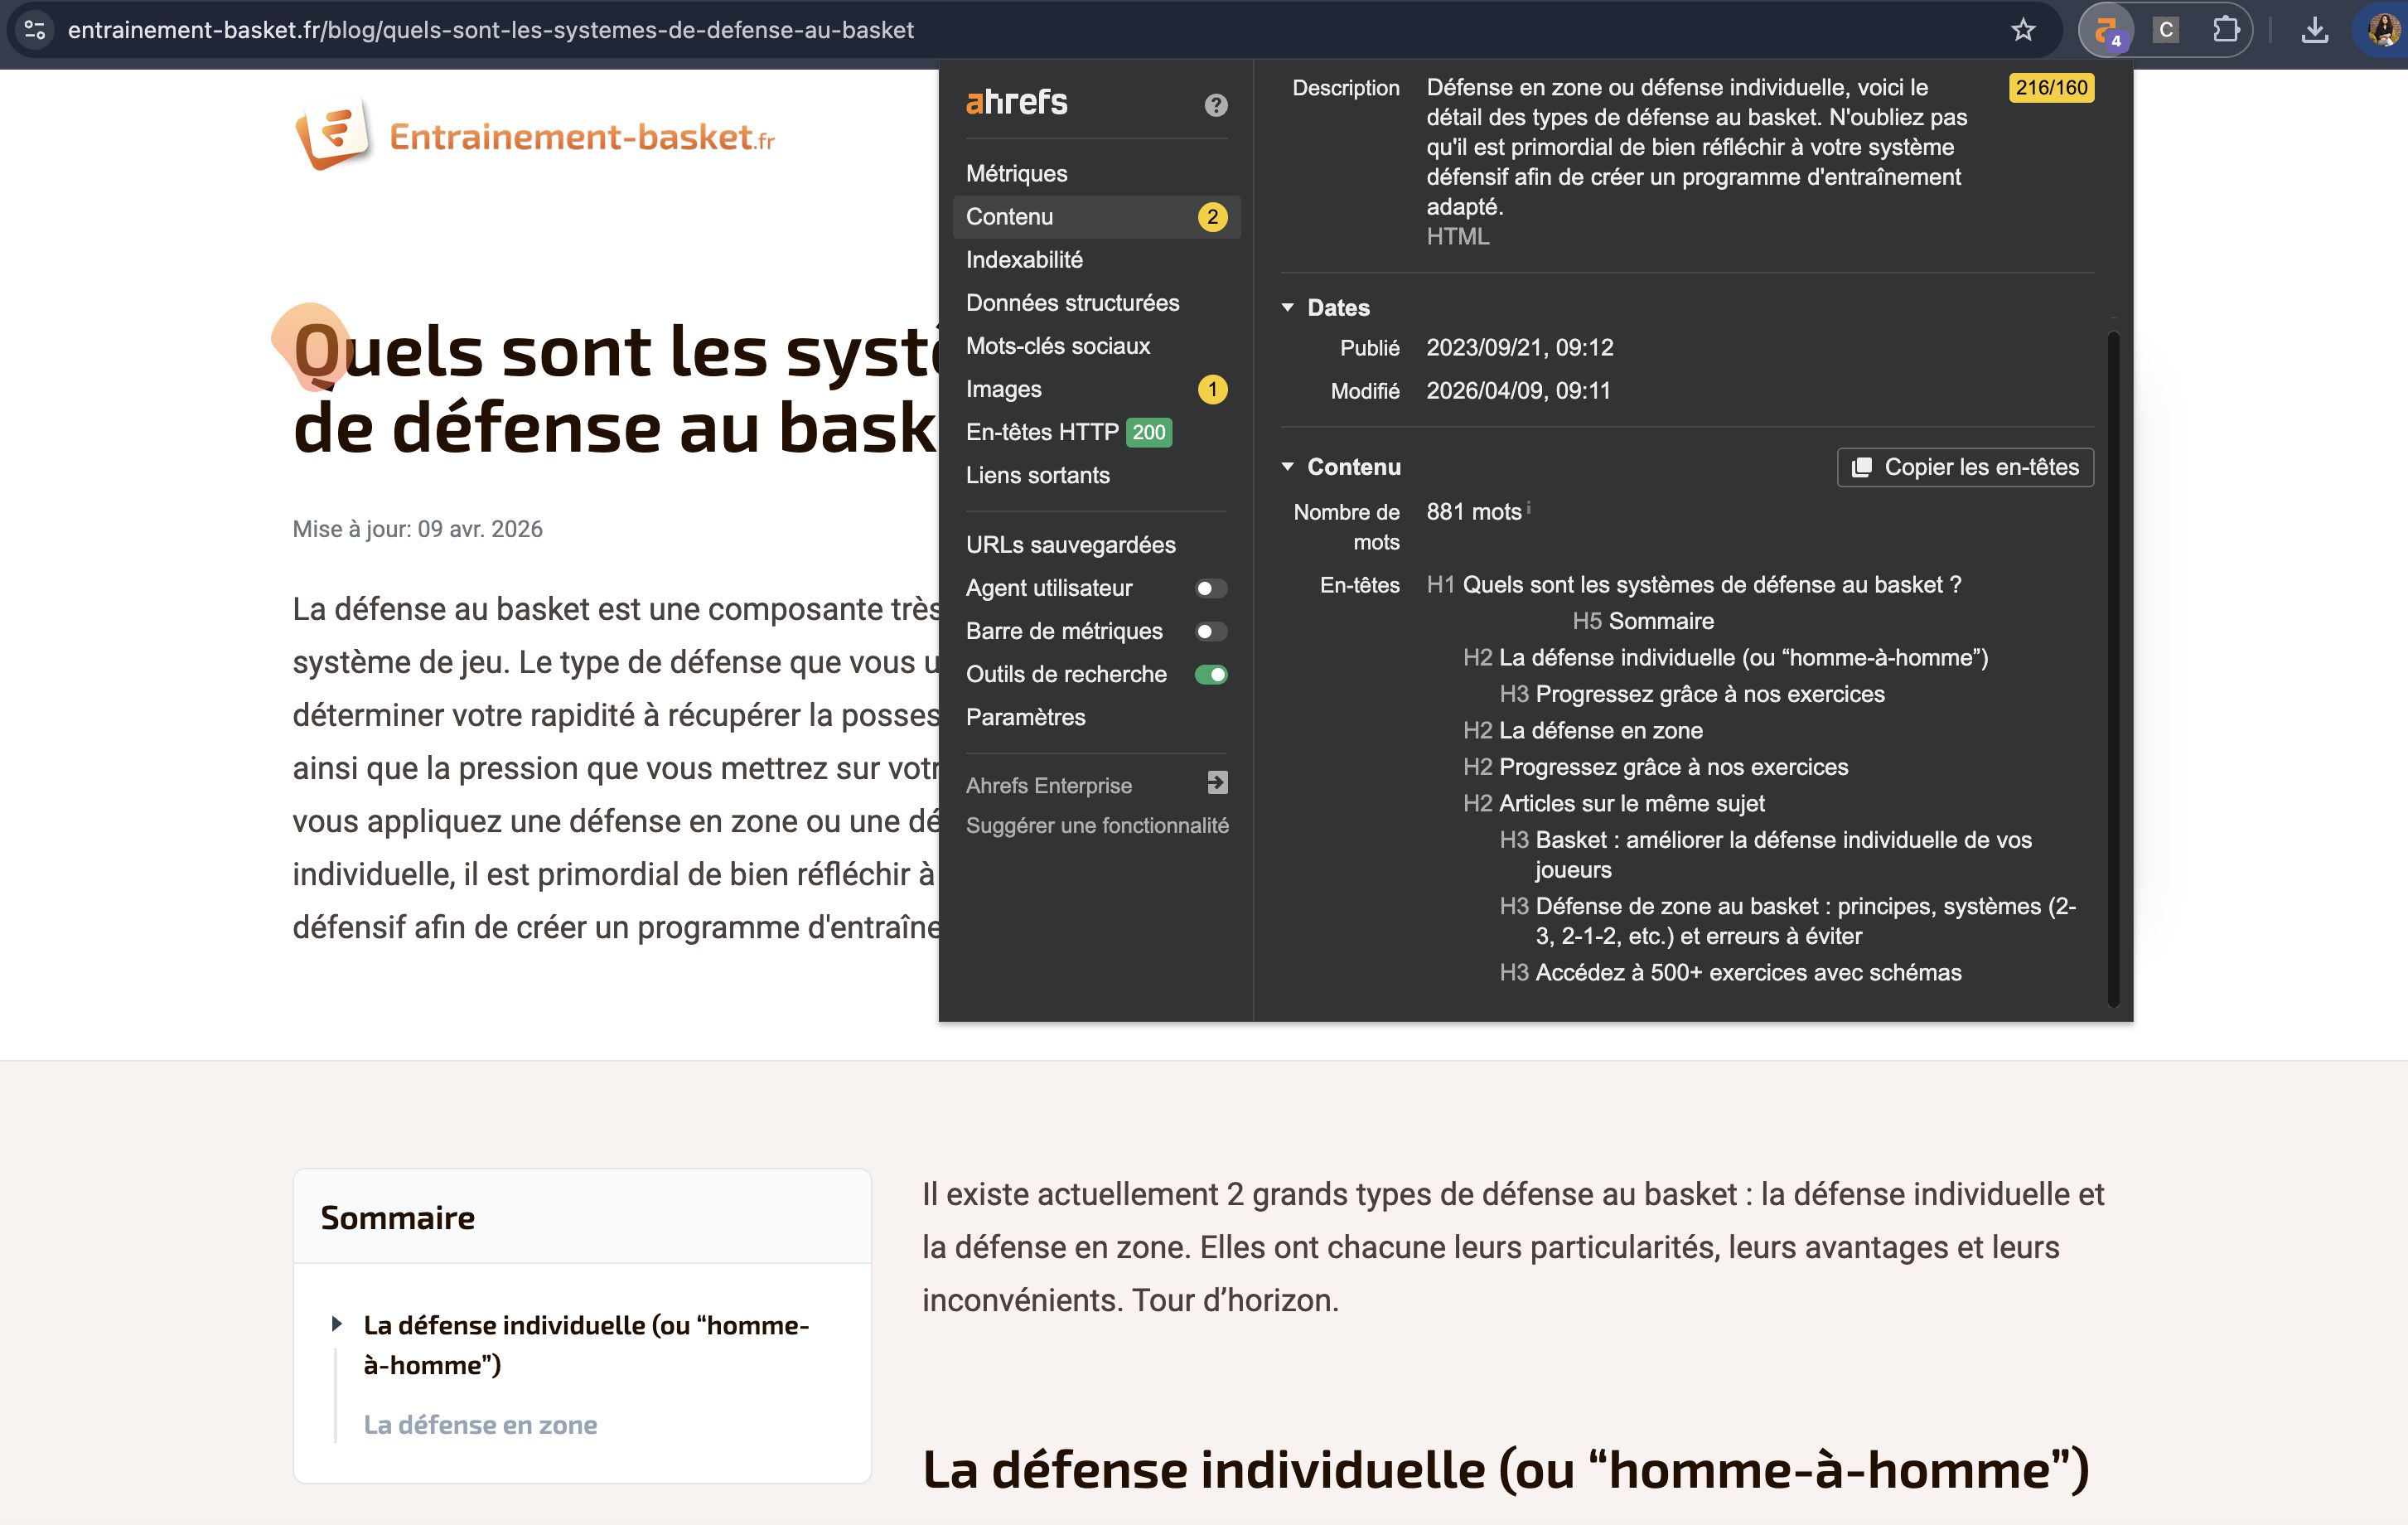Open the browser Downloads icon
The height and width of the screenshot is (1525, 2408).
click(x=2314, y=30)
